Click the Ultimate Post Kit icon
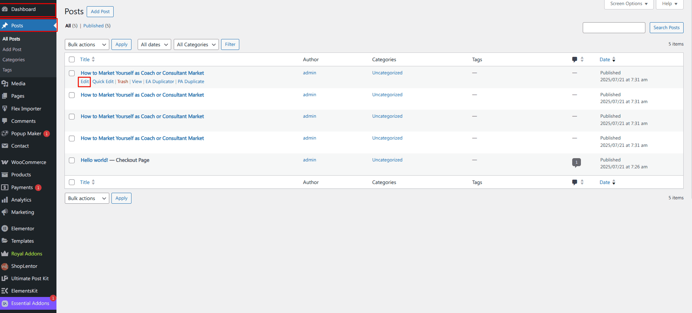The height and width of the screenshot is (313, 692). coord(5,278)
